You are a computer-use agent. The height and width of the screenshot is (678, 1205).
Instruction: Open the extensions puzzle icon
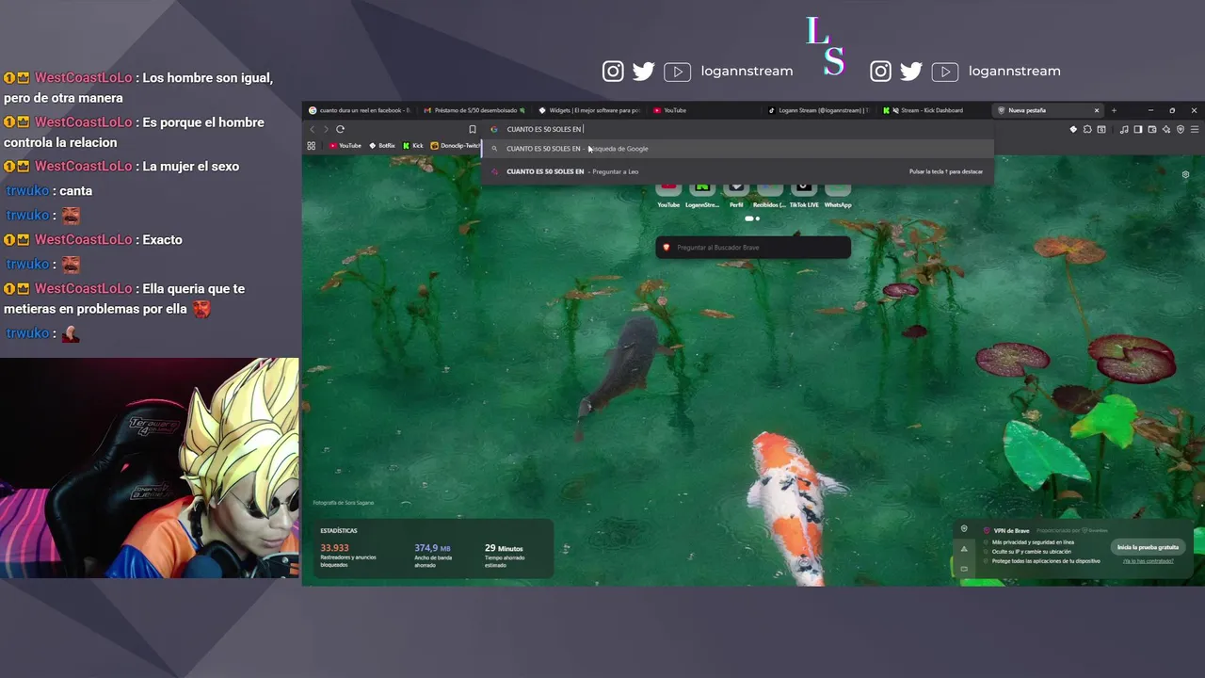pos(1087,129)
